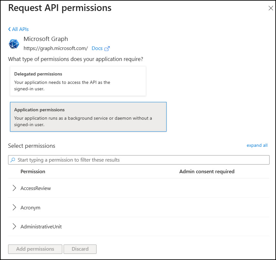276x260 pixels.
Task: Click the Admin consent required column header
Action: tap(207, 171)
